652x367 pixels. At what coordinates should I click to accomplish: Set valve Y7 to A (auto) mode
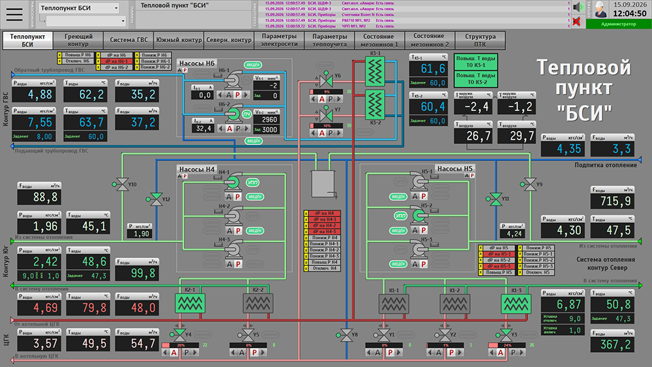322,133
